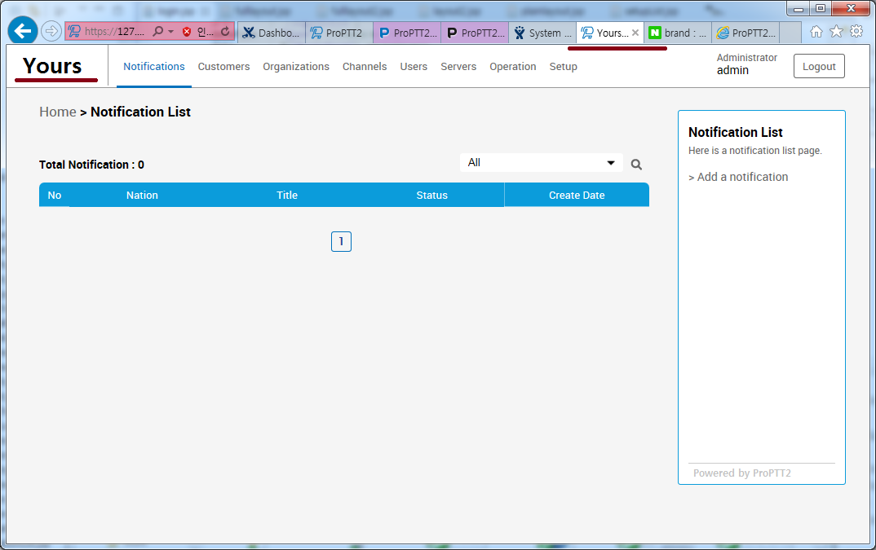Click the favorites star icon

click(x=836, y=32)
